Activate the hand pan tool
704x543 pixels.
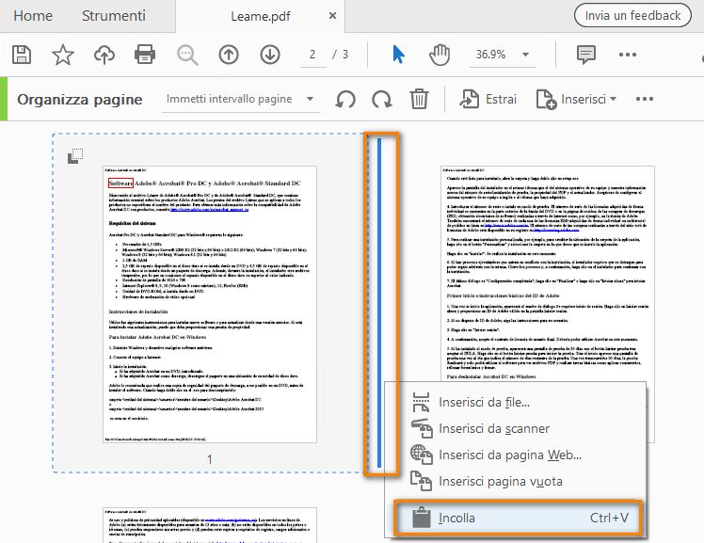point(440,55)
